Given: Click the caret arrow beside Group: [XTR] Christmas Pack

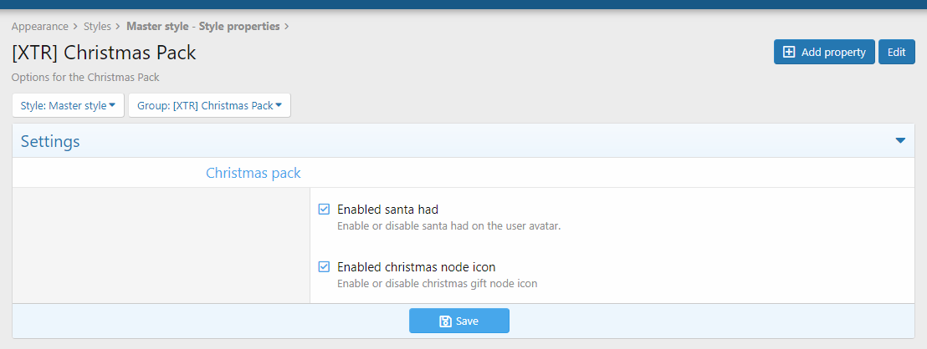Looking at the screenshot, I should [x=278, y=105].
